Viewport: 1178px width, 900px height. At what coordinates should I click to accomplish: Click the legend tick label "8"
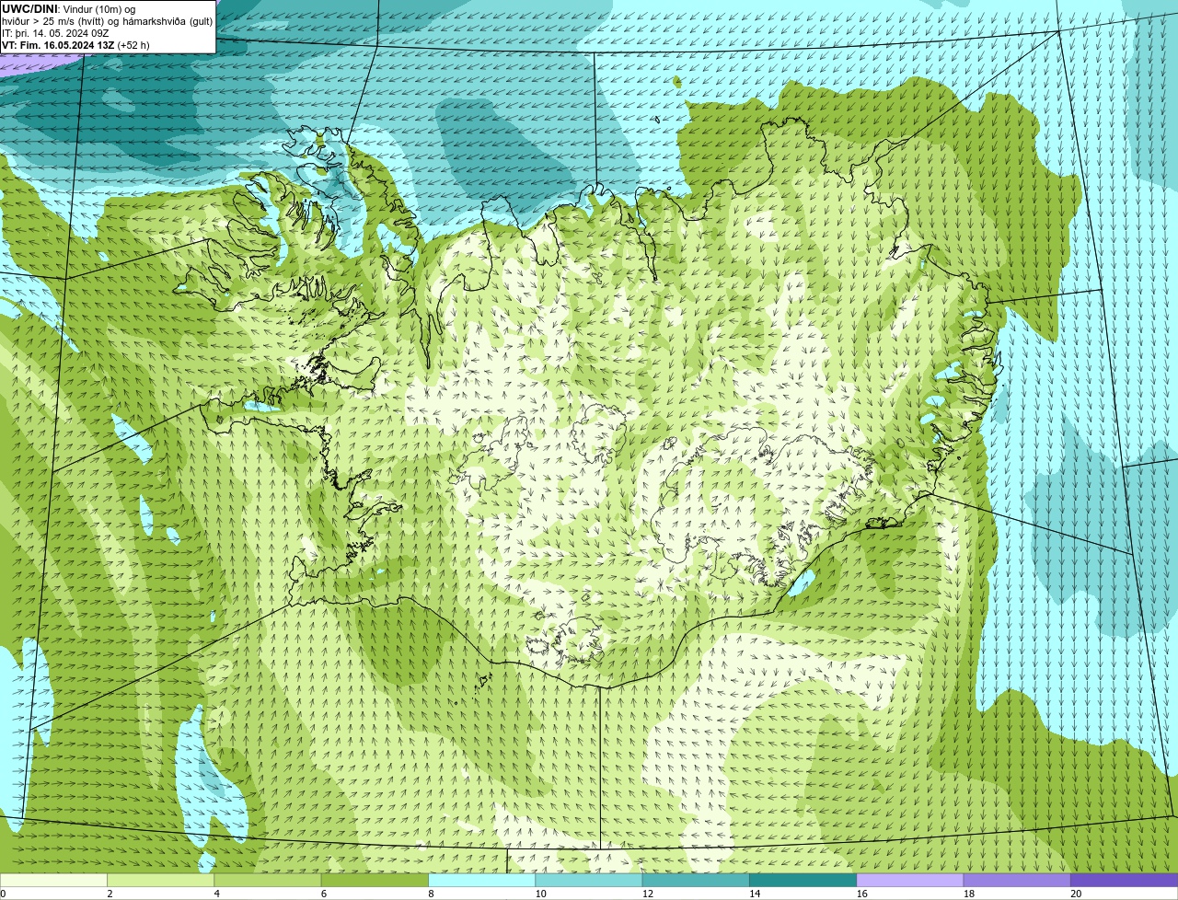431,894
